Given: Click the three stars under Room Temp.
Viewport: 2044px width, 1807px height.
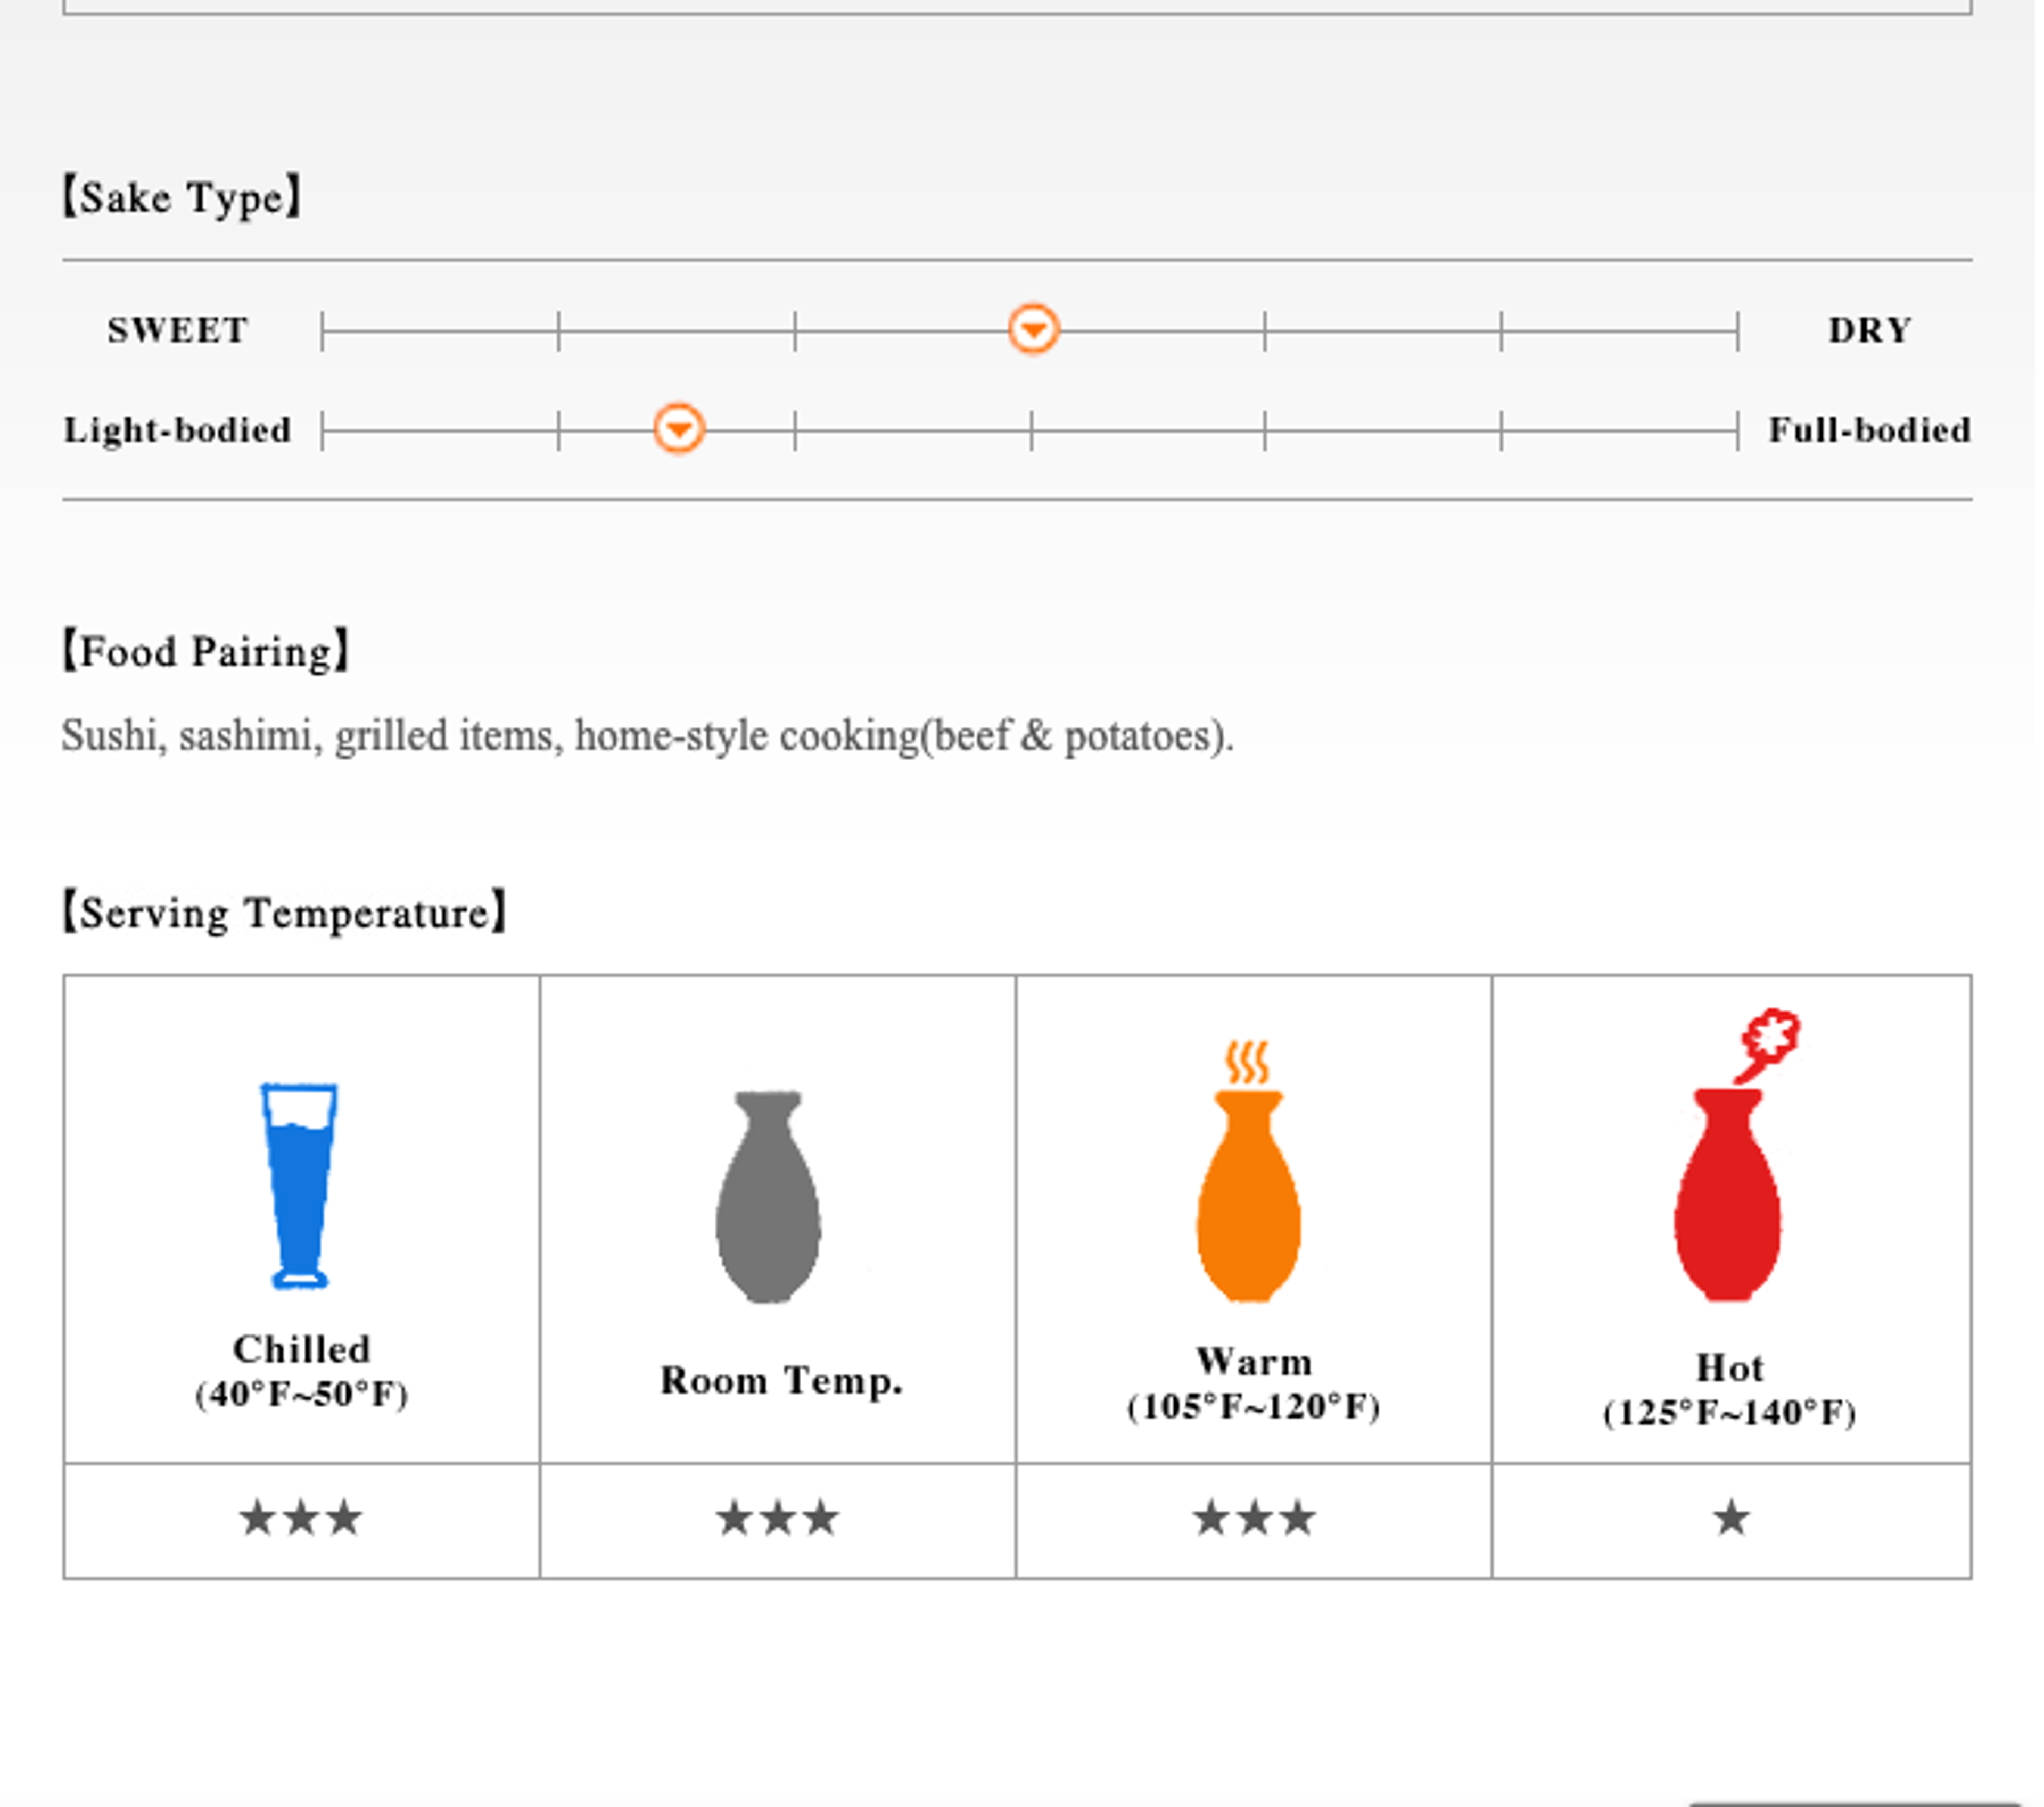Looking at the screenshot, I should pyautogui.click(x=777, y=1518).
